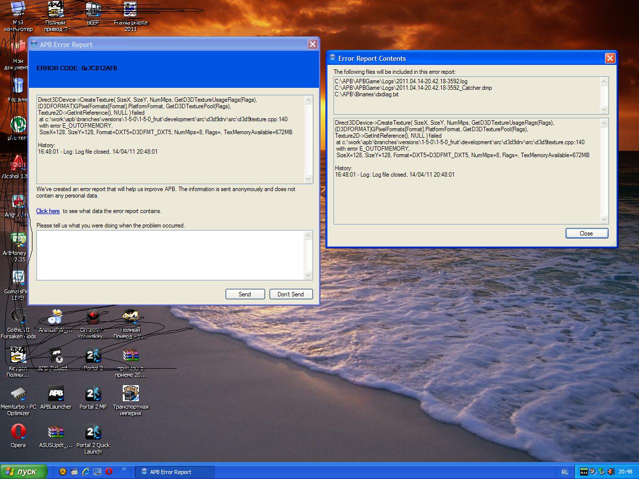639x479 pixels.
Task: Click the memory meter tray icon showing 1666
Action: (x=584, y=472)
